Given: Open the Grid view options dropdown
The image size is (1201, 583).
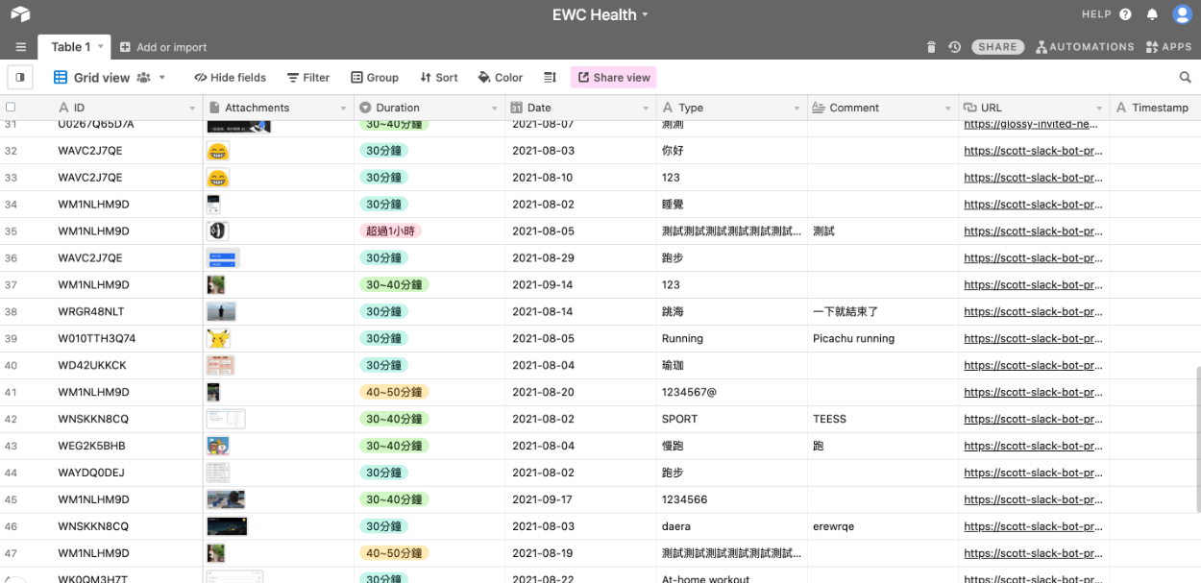Looking at the screenshot, I should pos(161,78).
